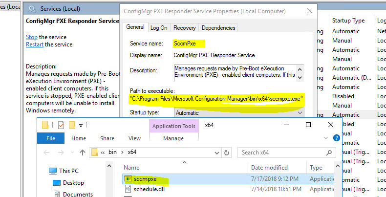Click the schedule.dll file icon
The width and height of the screenshot is (386, 197).
tap(128, 189)
